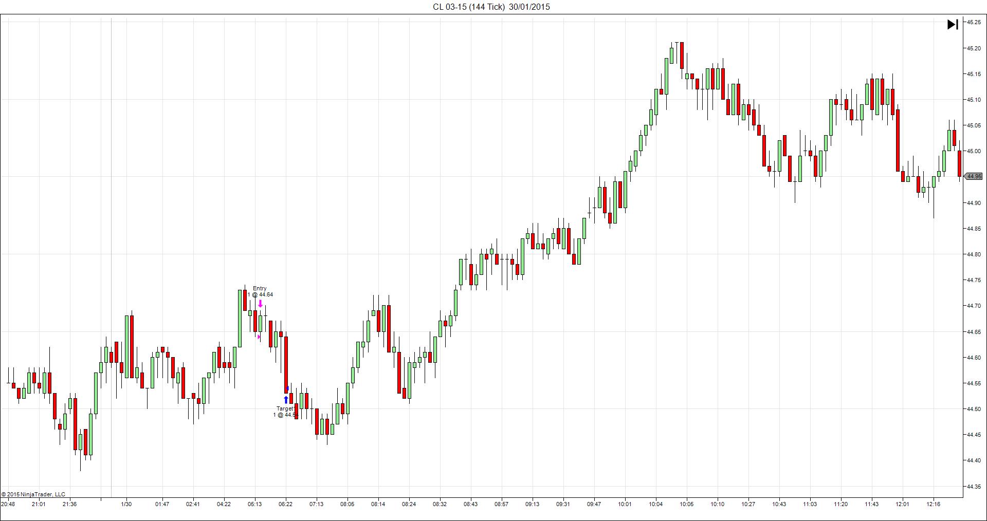Viewport: 987px width, 521px height.
Task: Click the 12:16 time axis label
Action: point(933,504)
